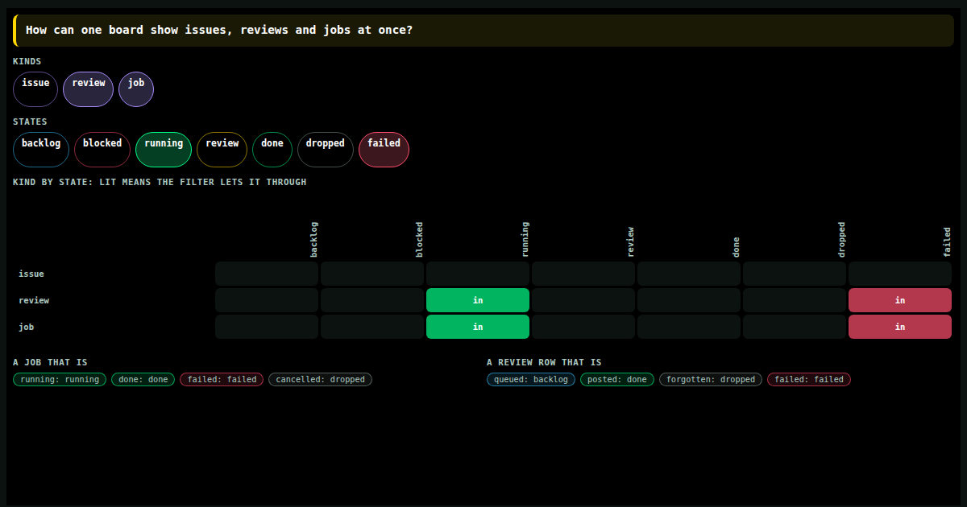
Task: Click the 'cancelled: dropped' legend chip
Action: coord(320,379)
